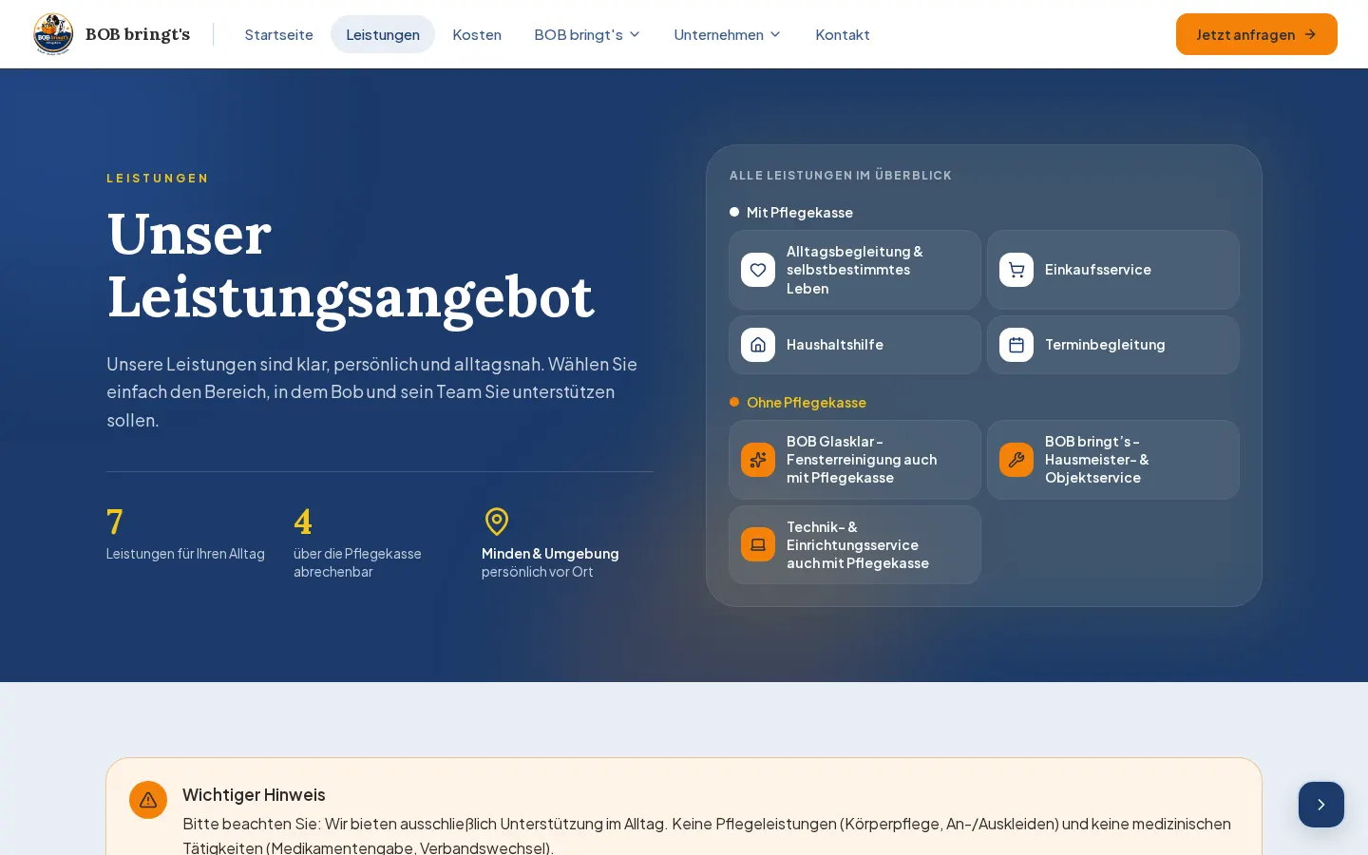
Task: Click the location pin icon above Minden
Action: click(497, 522)
